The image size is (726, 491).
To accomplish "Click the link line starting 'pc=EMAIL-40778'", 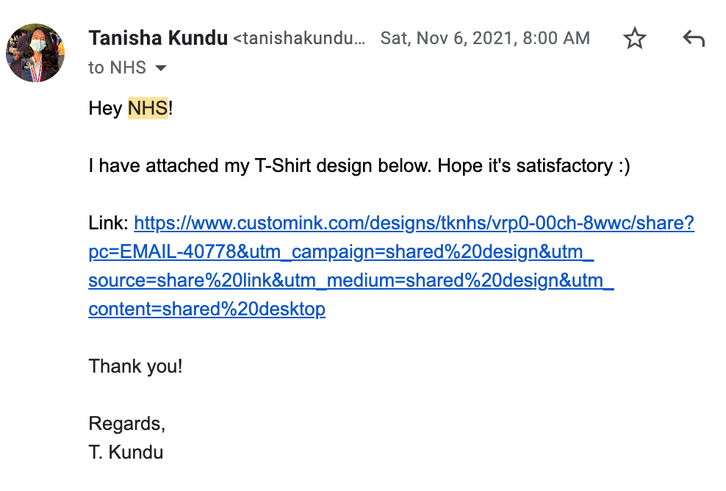I will pyautogui.click(x=341, y=252).
